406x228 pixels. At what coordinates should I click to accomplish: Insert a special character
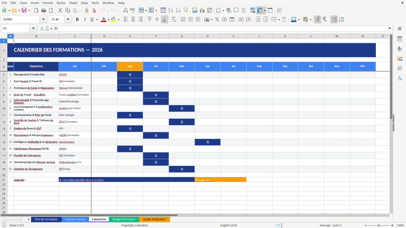(219, 10)
